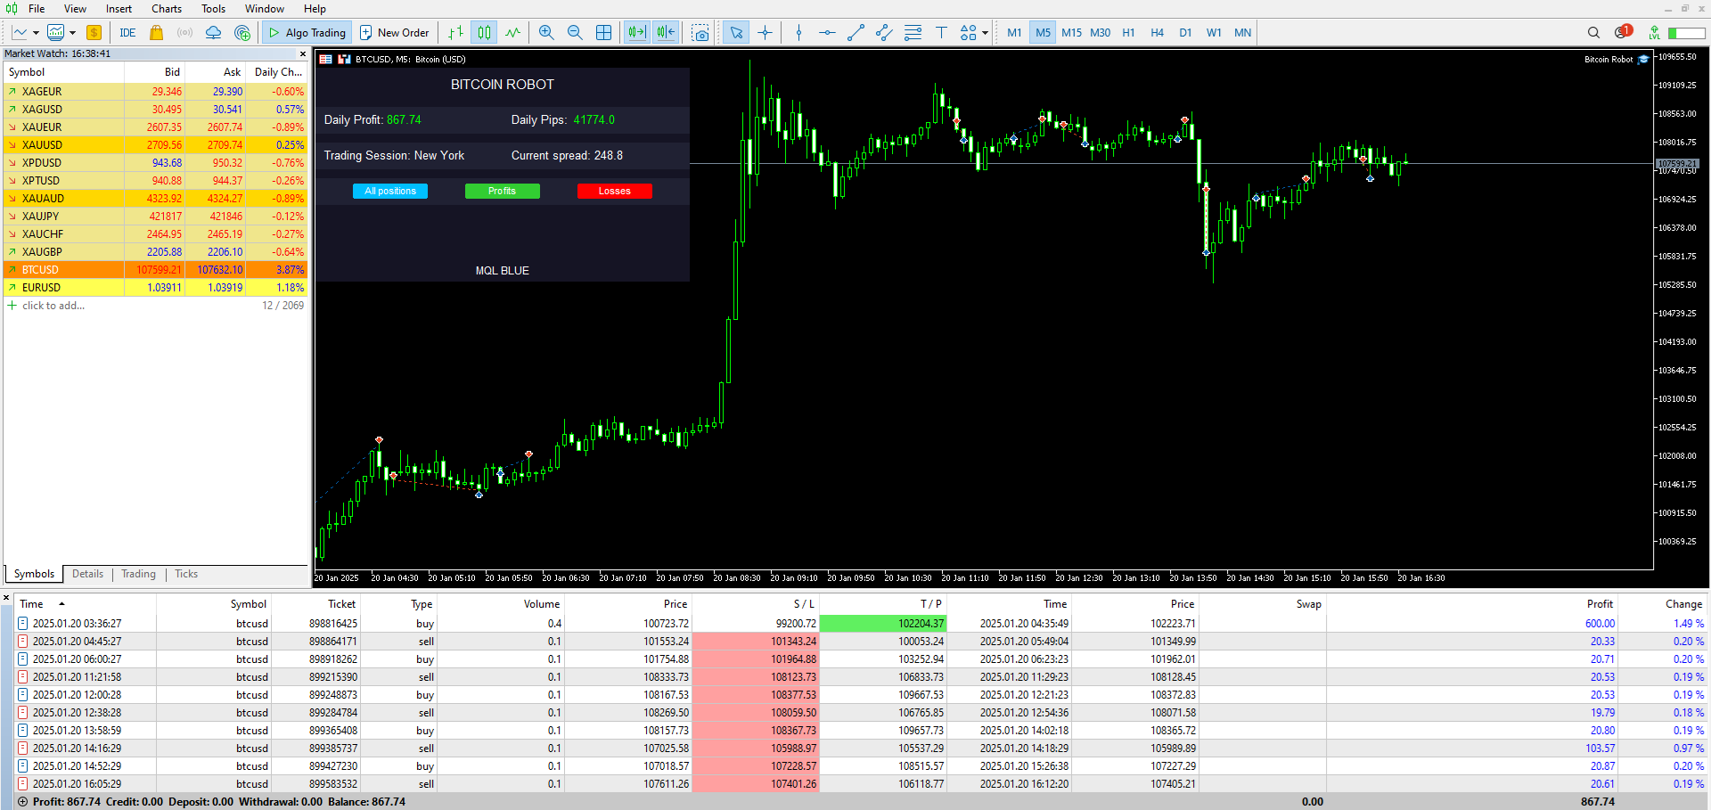The image size is (1711, 810).
Task: Toggle chart shift from edge
Action: [666, 33]
